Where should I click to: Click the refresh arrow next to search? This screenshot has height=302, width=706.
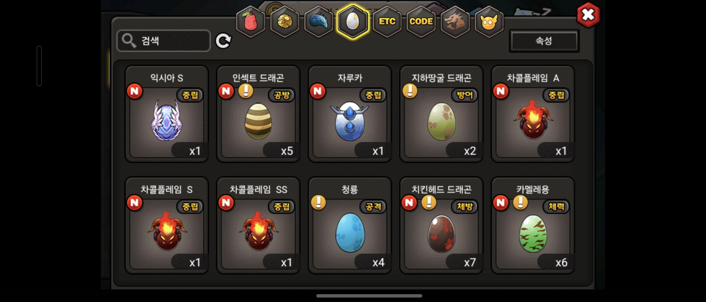coord(223,41)
